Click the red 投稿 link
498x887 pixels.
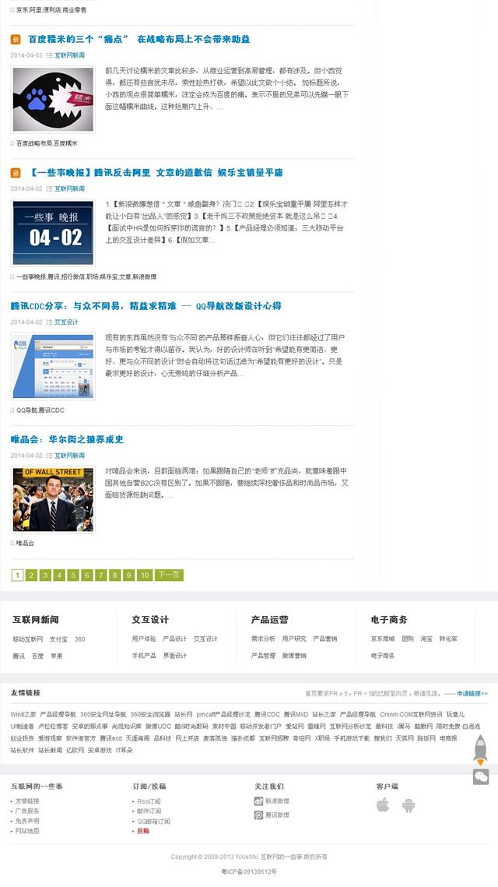(x=143, y=831)
